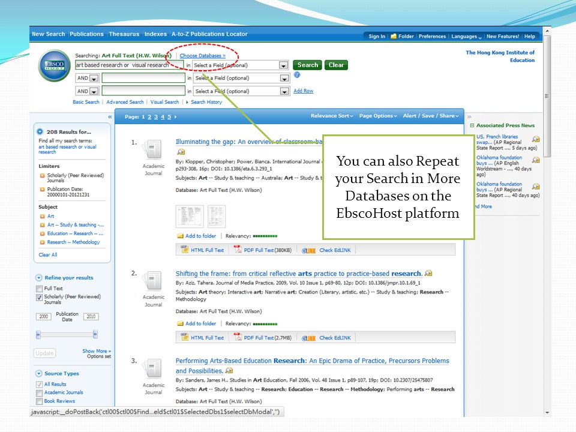Open the Publications menu item
The image size is (576, 432).
(86, 34)
